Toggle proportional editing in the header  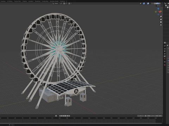point(69,3)
